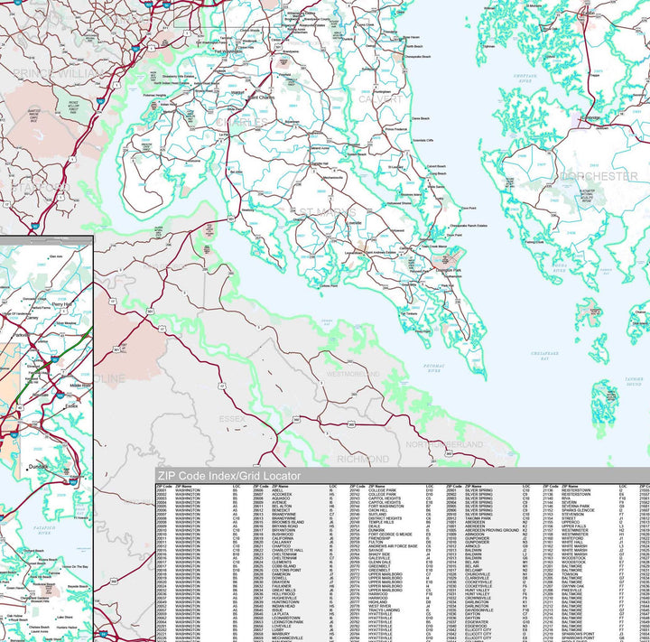Click the "Lake Shore" label in the inset
Viewport: 650px width, 642px height.
[65, 617]
